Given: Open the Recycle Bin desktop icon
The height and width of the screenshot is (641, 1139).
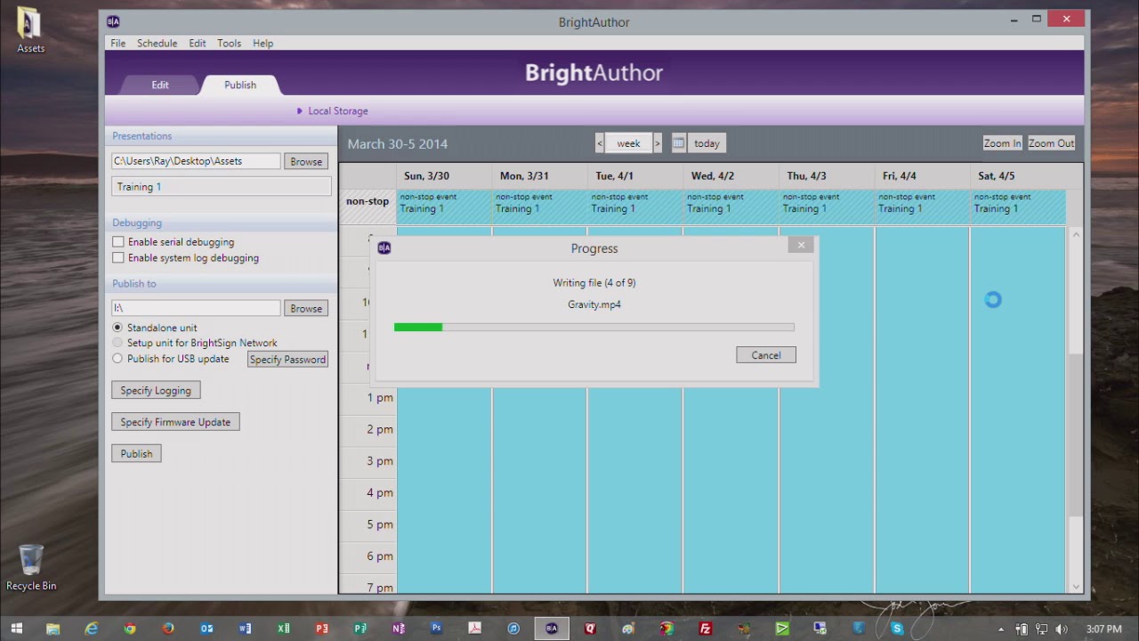Looking at the screenshot, I should (x=30, y=567).
